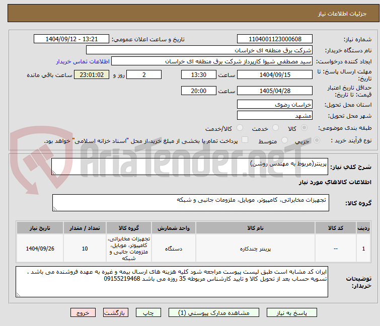
Task: Open مشاهده مدارک پیوستی (1) attachments
Action: pos(214,313)
